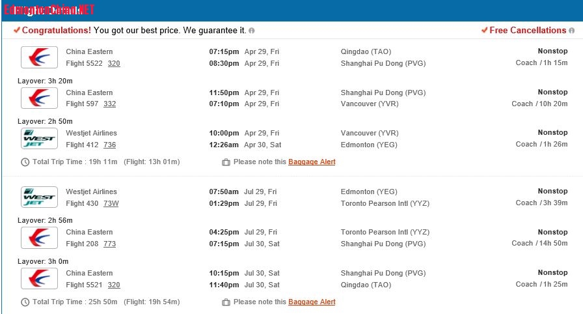This screenshot has height=314, width=583.
Task: Click WestJet logo for Flight 430
Action: click(x=39, y=197)
